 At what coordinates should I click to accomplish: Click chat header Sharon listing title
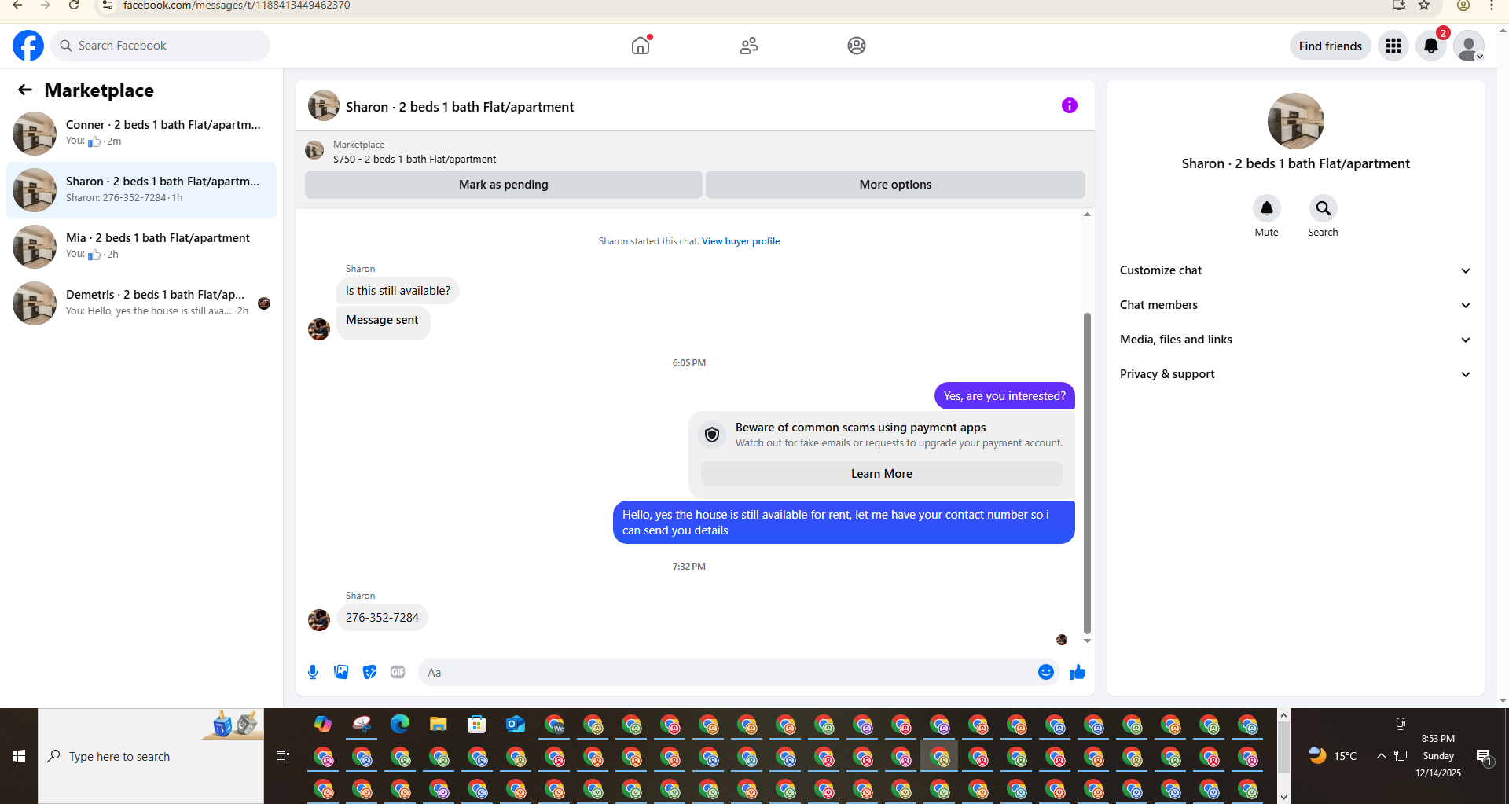tap(460, 107)
